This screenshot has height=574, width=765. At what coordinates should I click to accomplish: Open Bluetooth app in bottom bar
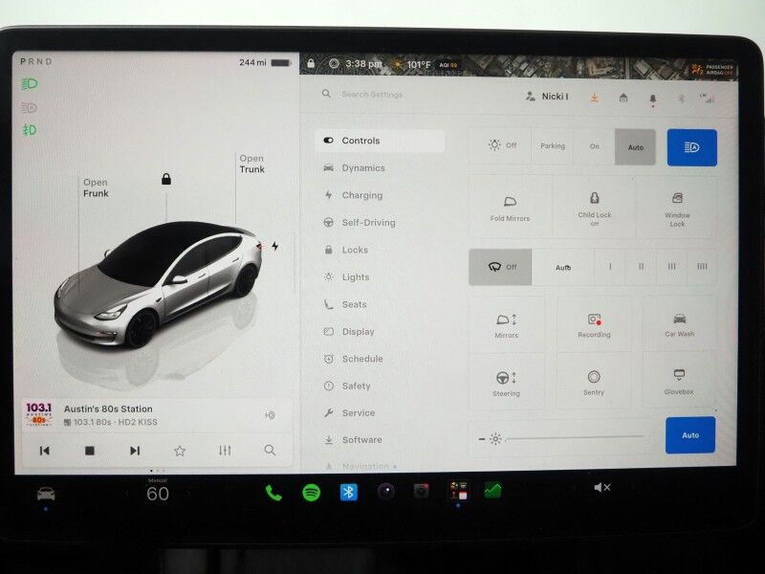coord(348,492)
